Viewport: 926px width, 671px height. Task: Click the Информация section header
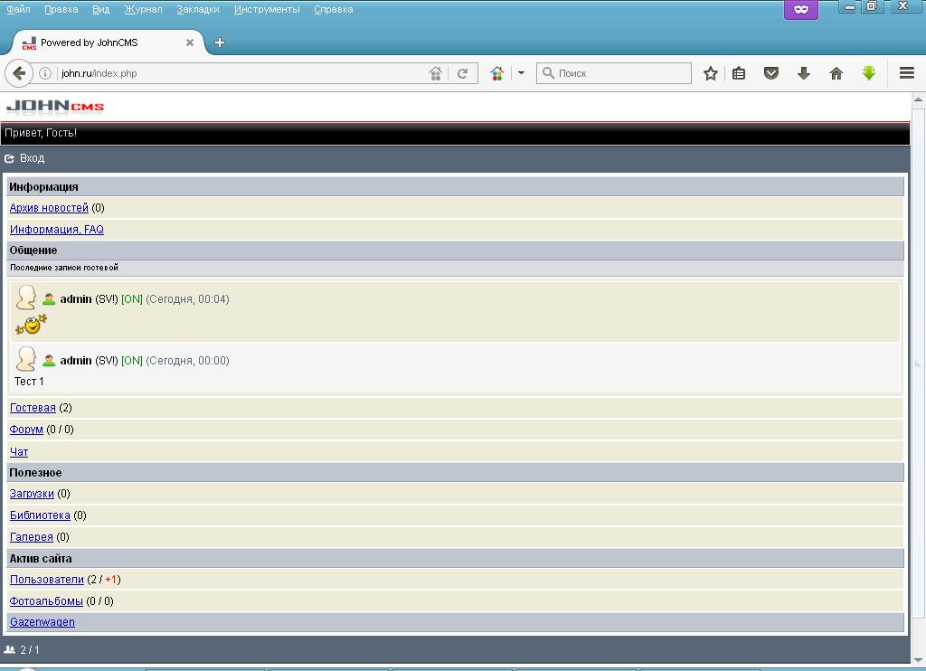(455, 186)
